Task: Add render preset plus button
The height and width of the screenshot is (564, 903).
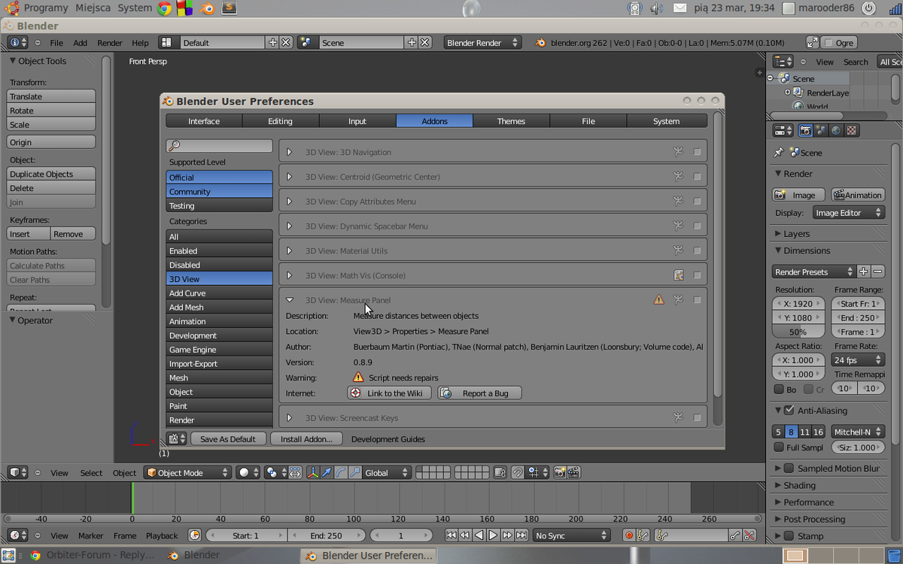Action: pyautogui.click(x=863, y=271)
